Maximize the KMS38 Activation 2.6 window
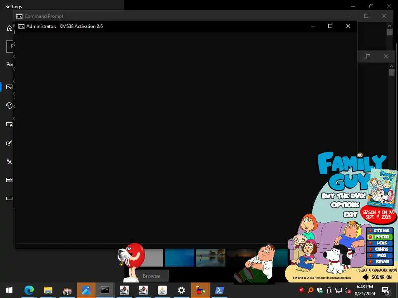 click(x=330, y=26)
